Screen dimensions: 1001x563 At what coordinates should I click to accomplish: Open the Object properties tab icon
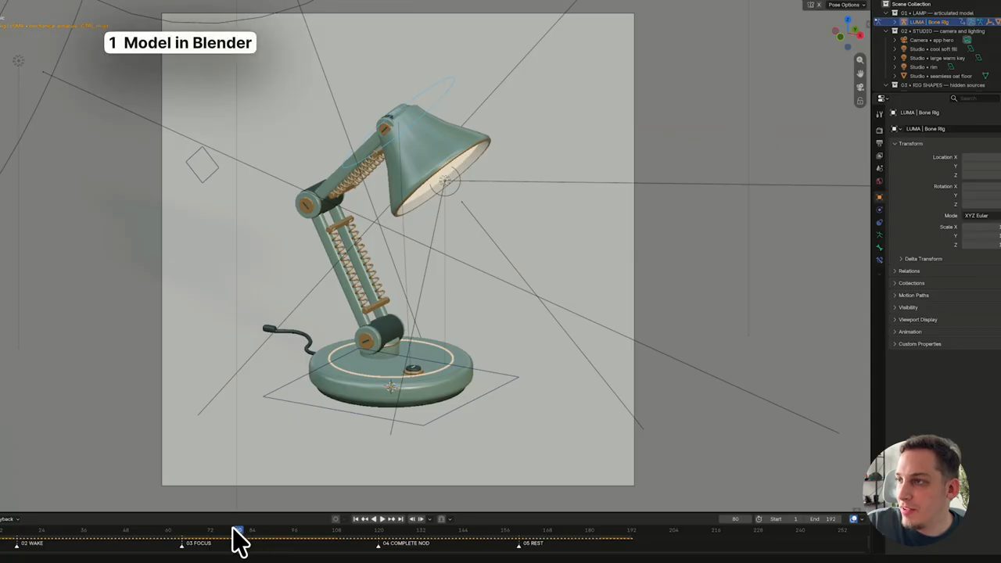pos(879,197)
